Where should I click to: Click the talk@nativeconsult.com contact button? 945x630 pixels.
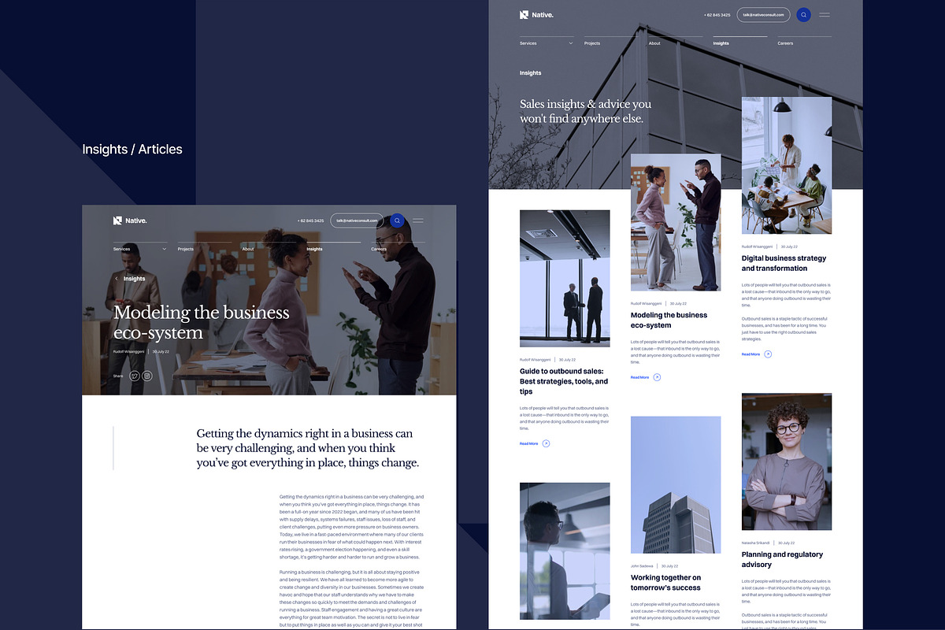(x=762, y=14)
